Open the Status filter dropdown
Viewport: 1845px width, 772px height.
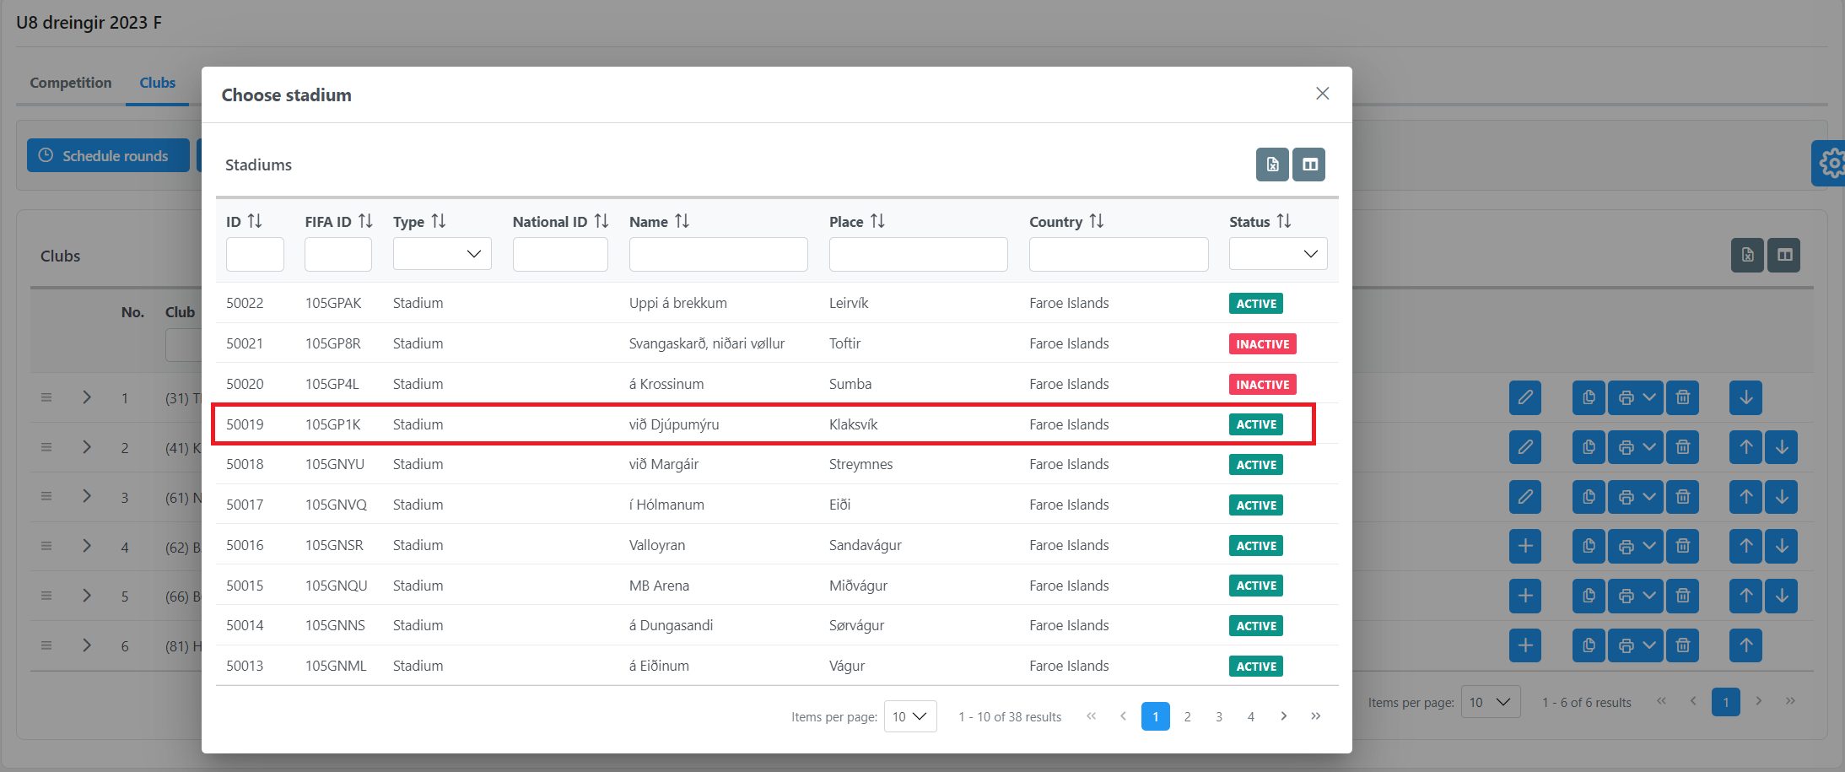click(x=1277, y=254)
